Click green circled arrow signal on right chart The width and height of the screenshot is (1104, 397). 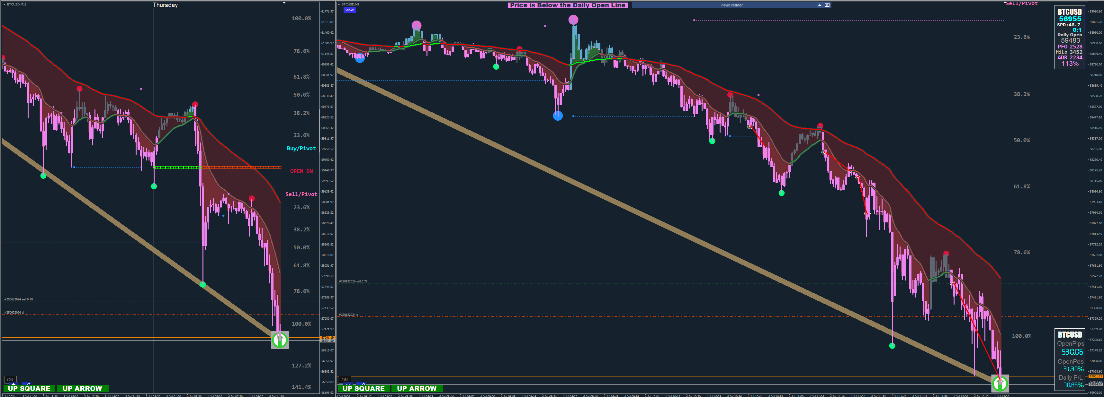1000,383
